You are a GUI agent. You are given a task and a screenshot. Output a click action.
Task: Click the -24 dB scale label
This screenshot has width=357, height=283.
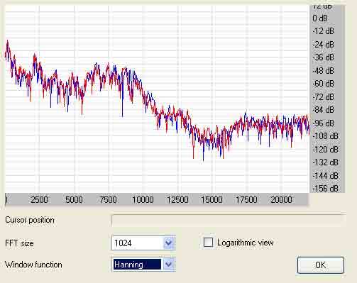(323, 45)
